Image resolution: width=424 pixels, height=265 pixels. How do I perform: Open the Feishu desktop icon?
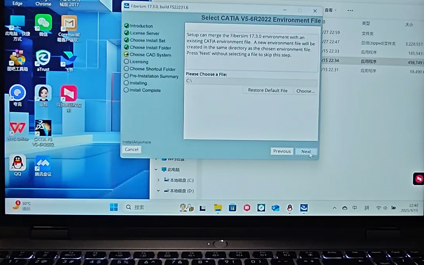pos(69,61)
